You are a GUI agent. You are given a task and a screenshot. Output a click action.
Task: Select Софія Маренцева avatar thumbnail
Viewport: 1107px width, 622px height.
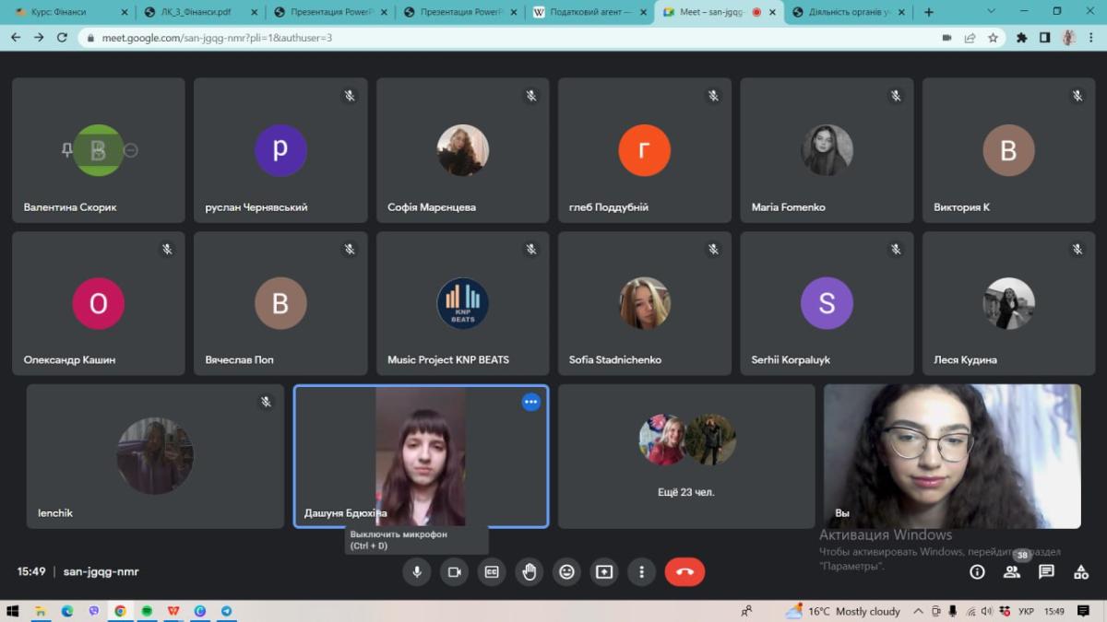(x=462, y=150)
